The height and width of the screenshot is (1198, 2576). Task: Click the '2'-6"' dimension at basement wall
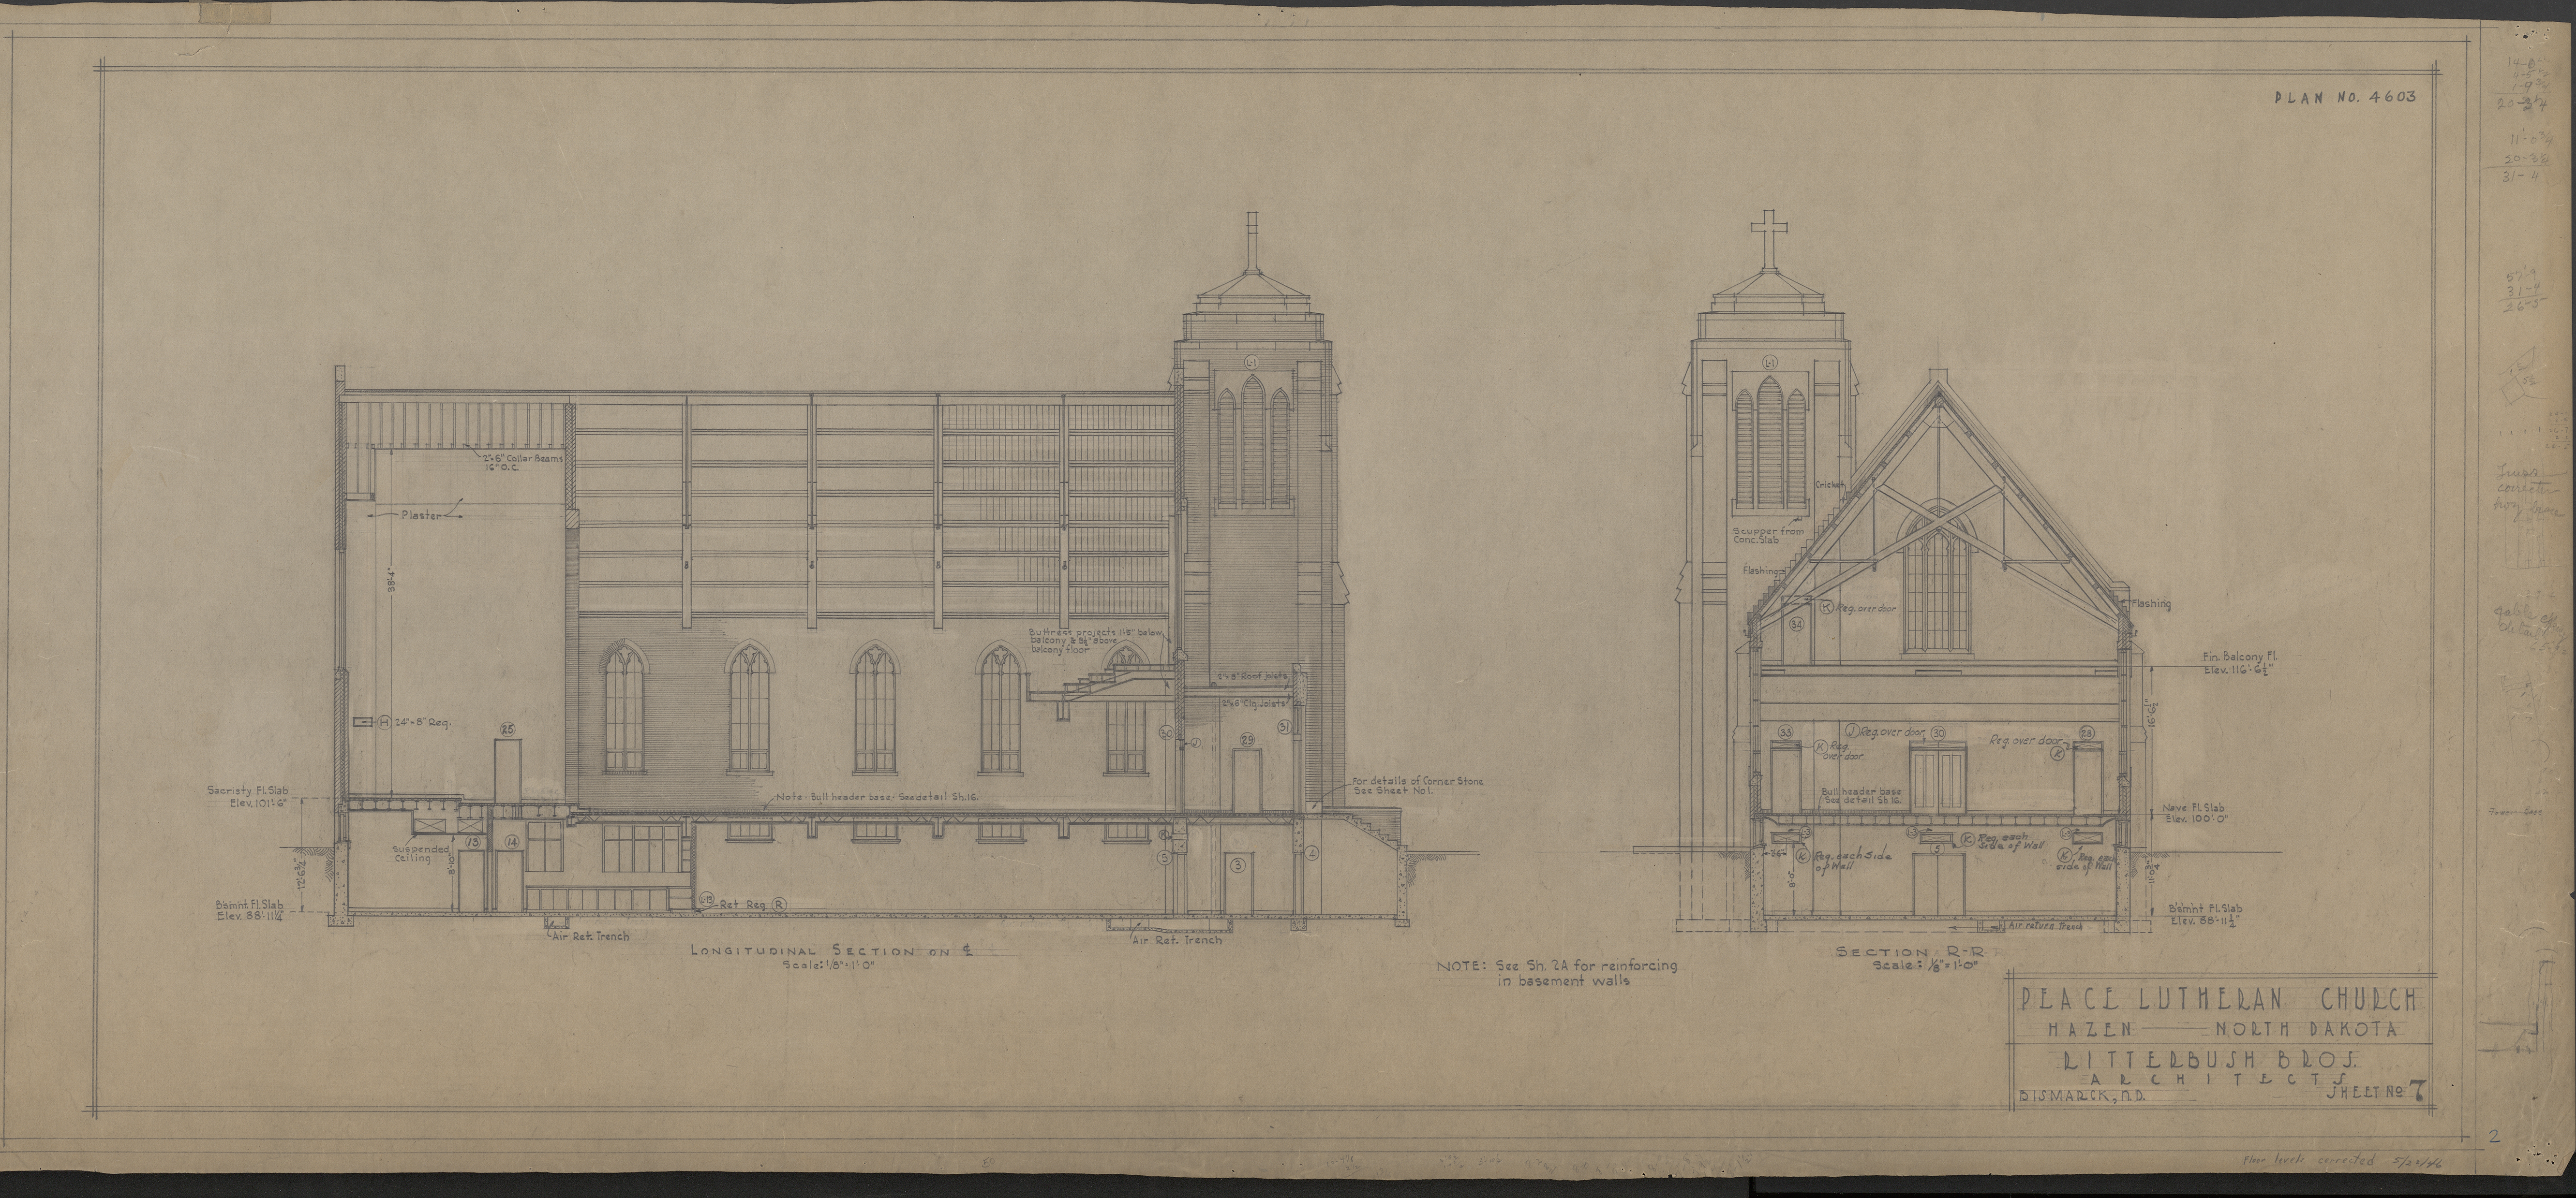(1776, 854)
